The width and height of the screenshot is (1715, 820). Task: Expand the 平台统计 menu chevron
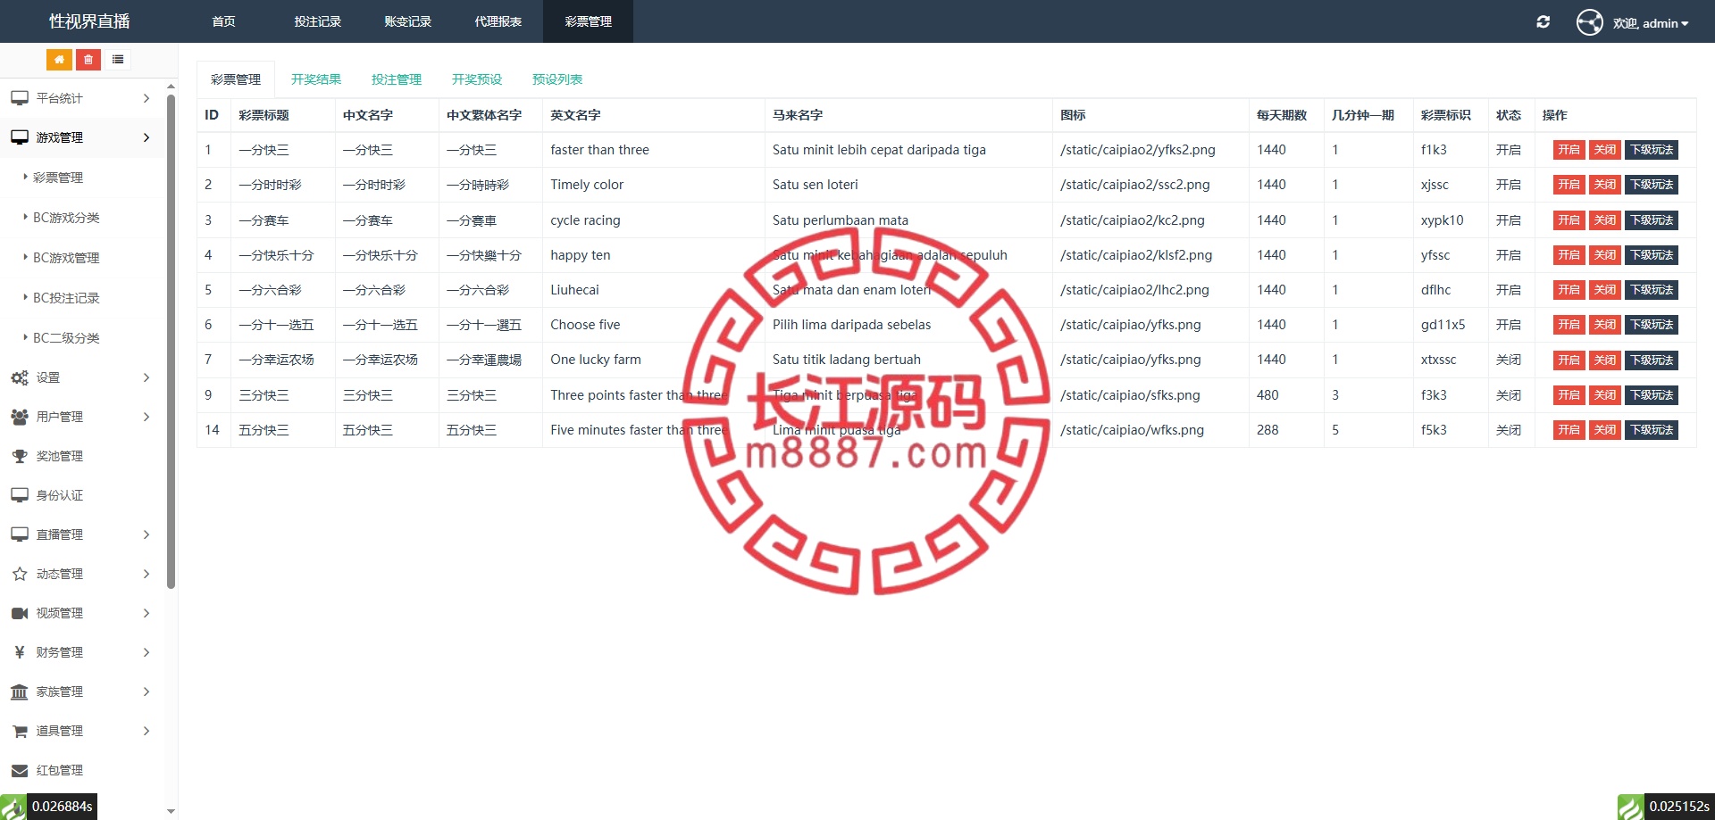(x=146, y=98)
